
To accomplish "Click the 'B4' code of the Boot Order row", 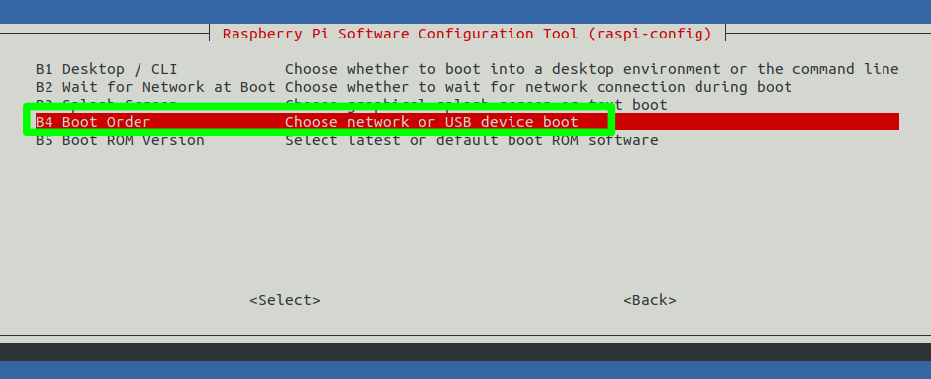I will tap(45, 122).
